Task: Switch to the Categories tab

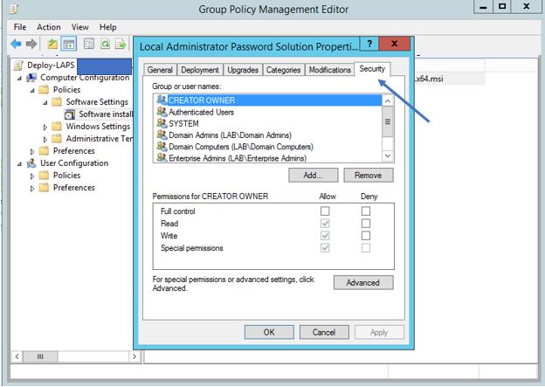Action: [283, 70]
